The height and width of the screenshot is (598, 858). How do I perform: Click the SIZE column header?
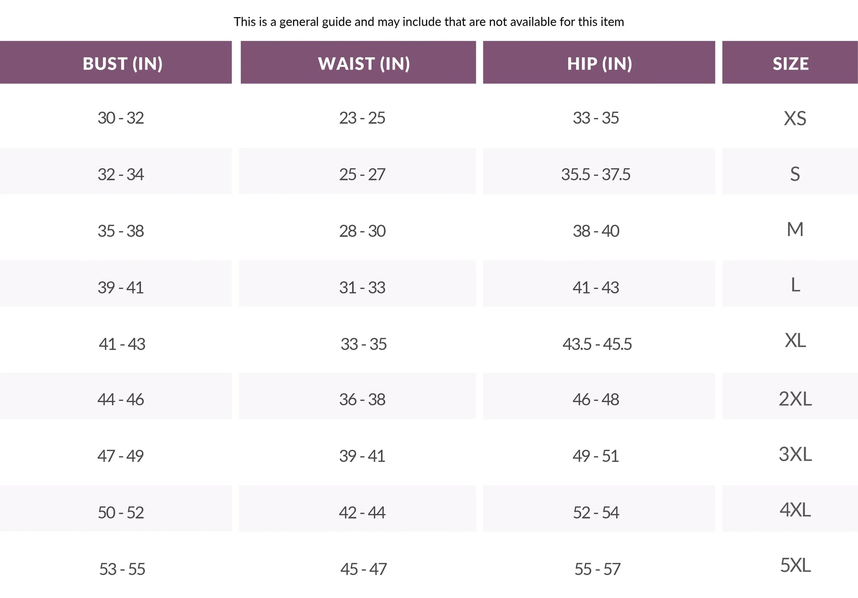[790, 62]
